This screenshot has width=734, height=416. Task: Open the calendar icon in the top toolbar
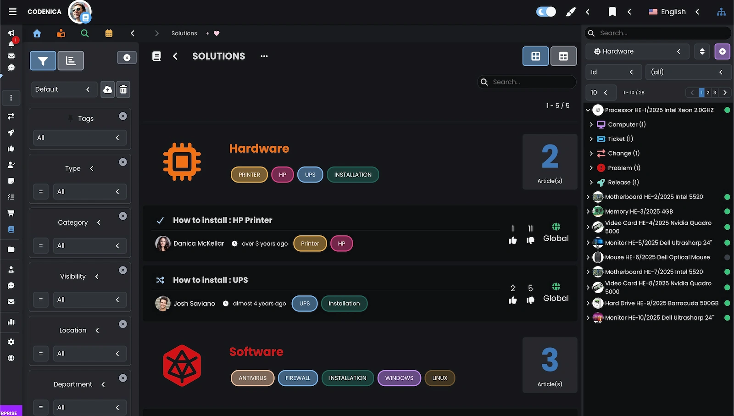click(x=109, y=33)
